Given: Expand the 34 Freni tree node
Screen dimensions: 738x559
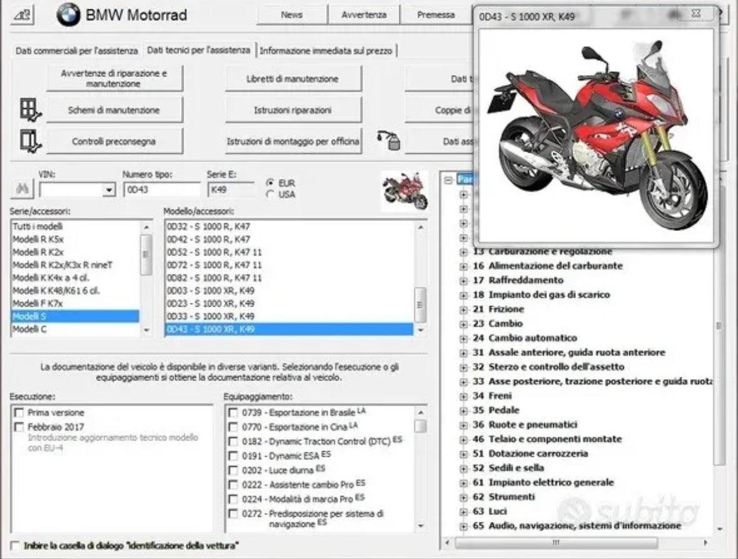Looking at the screenshot, I should (x=462, y=396).
